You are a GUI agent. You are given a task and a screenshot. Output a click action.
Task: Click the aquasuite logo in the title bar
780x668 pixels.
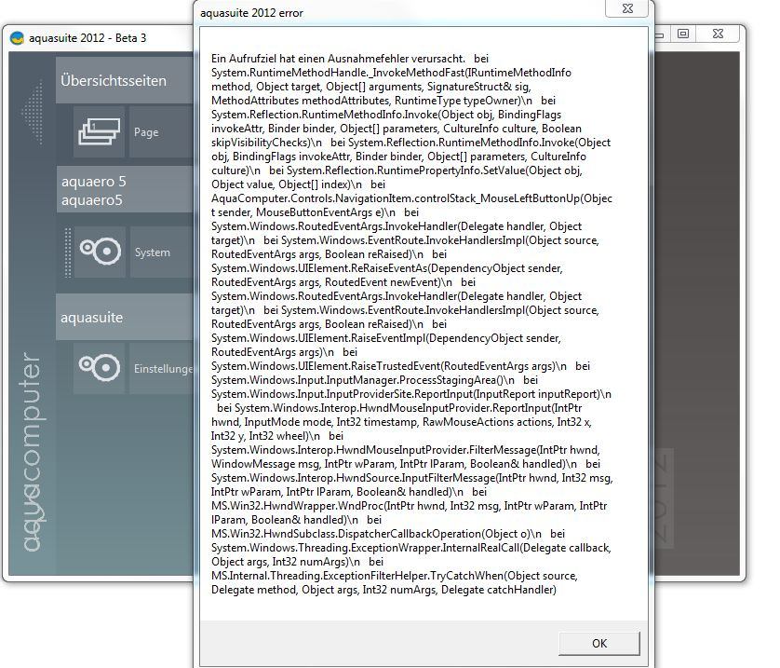pos(17,38)
